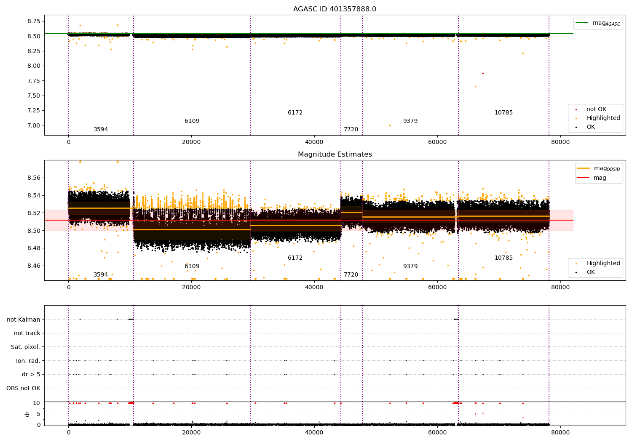Pick obsid label 6109 in Magnitude Estimates plot
This screenshot has width=632, height=442.
tap(192, 266)
